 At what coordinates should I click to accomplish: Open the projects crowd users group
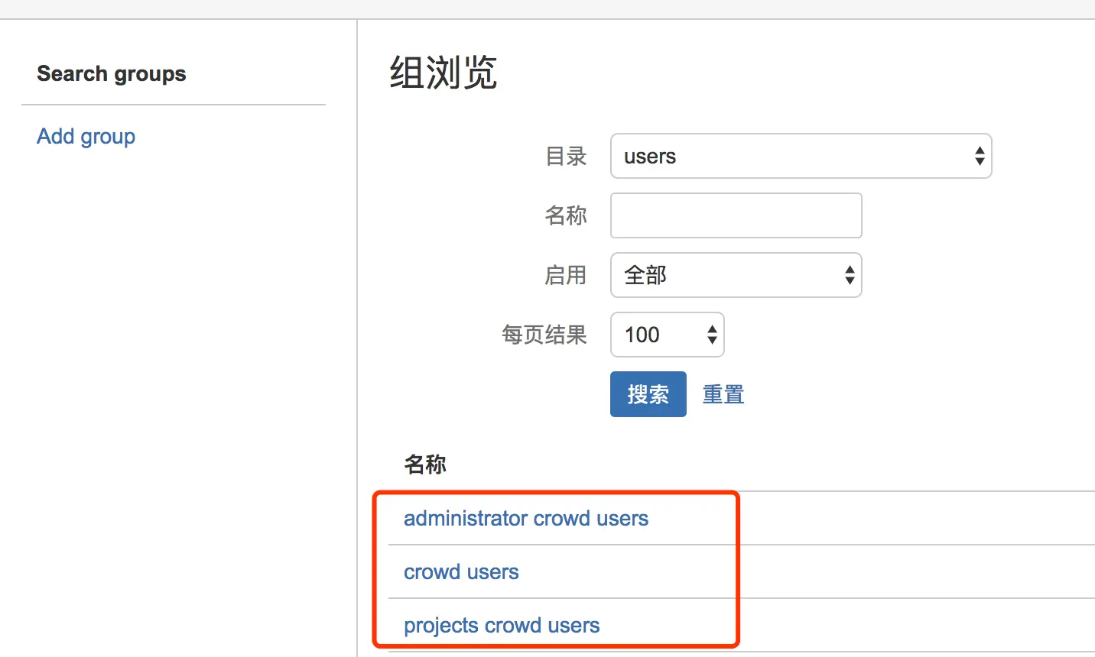click(x=502, y=626)
